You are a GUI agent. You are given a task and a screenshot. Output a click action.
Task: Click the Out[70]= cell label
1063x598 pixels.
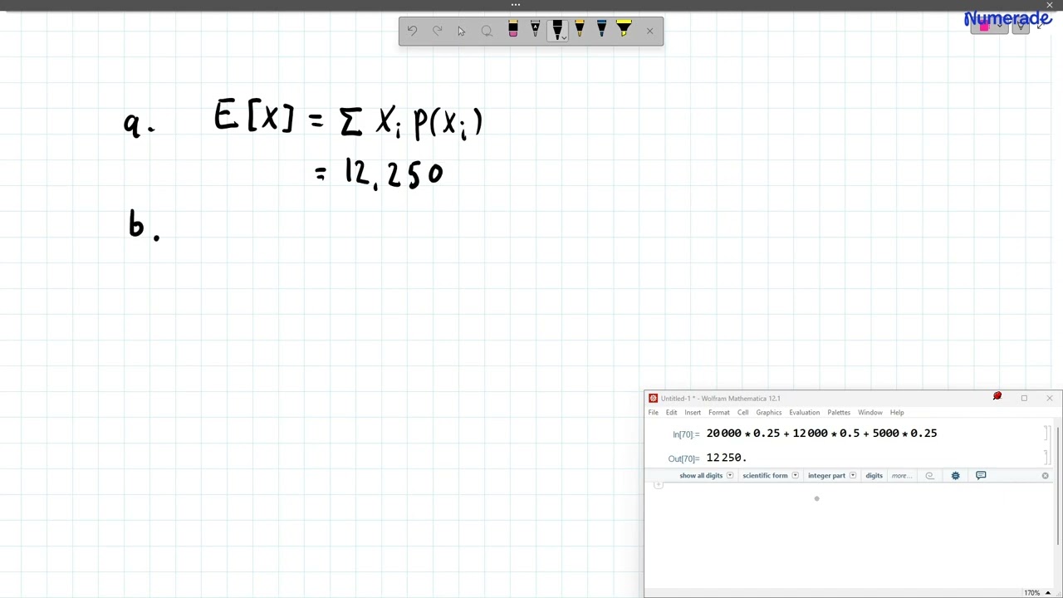[x=683, y=458]
